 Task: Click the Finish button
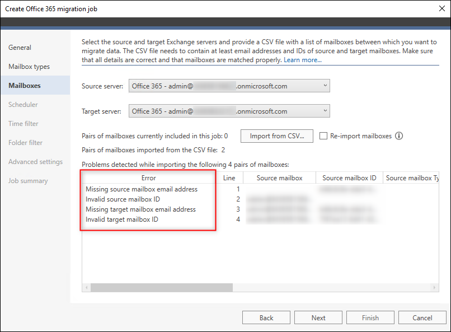click(x=370, y=317)
